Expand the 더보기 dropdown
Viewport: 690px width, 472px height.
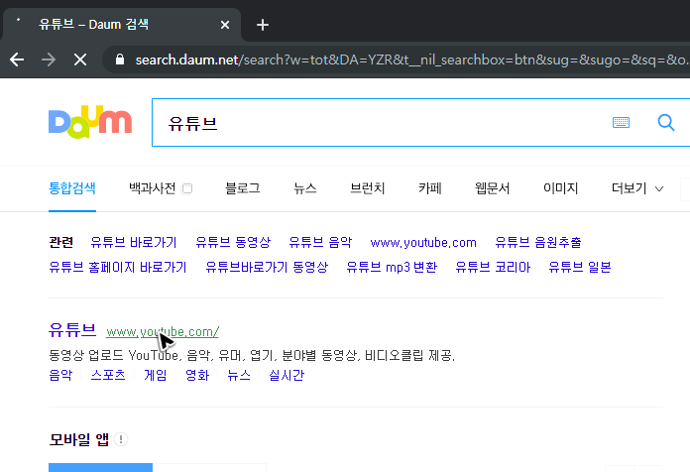pyautogui.click(x=637, y=188)
